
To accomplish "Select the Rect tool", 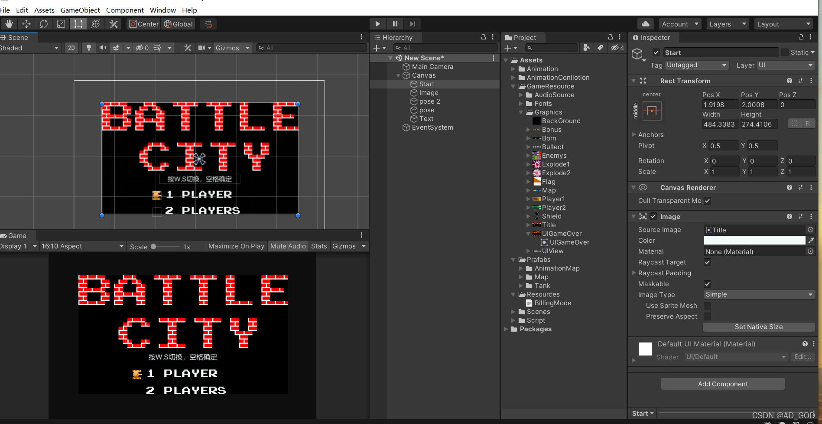I will pos(78,24).
